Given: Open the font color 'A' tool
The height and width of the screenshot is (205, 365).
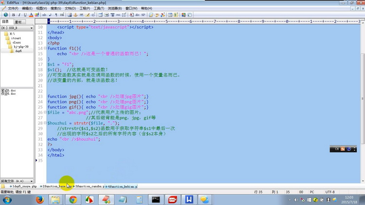Looking at the screenshot, I should [x=31, y=15].
